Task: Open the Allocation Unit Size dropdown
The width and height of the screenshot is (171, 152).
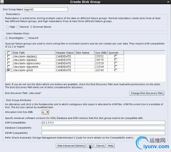Action: pyautogui.click(x=45, y=112)
